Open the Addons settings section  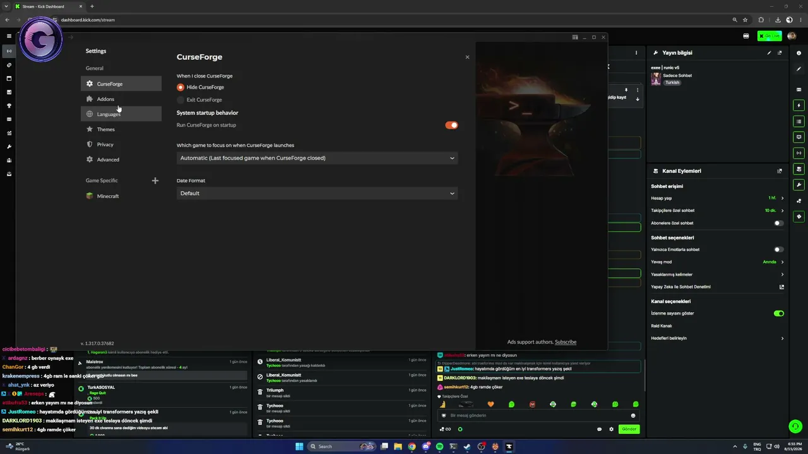tap(121, 99)
